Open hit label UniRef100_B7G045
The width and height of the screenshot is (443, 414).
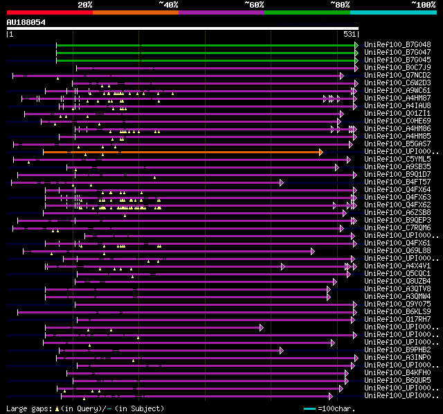pyautogui.click(x=397, y=60)
